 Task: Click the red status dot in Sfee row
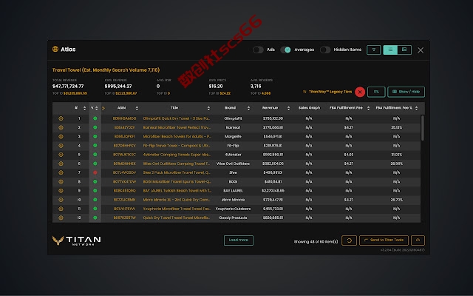point(95,172)
